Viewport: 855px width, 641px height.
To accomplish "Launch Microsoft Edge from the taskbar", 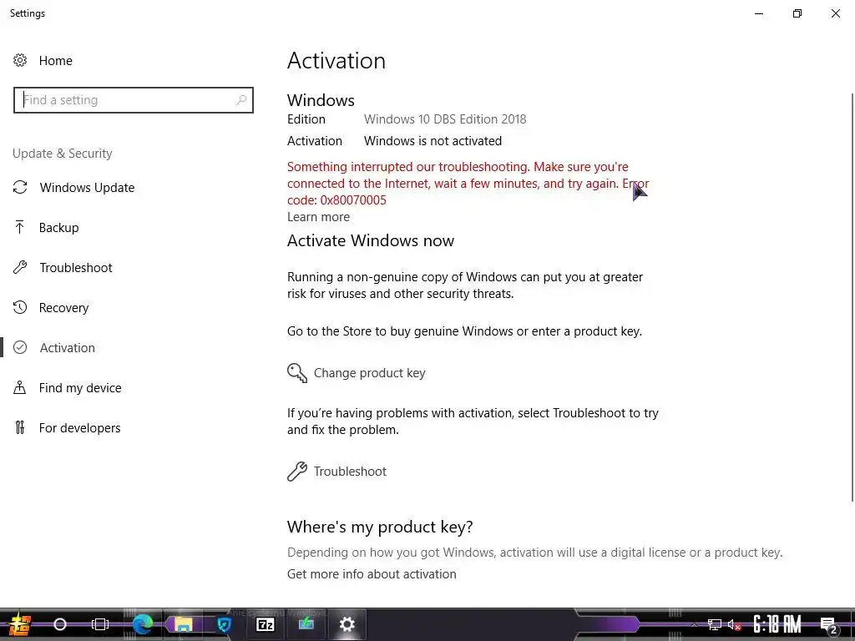I will click(143, 624).
